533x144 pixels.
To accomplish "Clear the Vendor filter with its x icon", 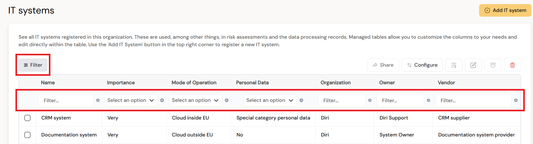I will tap(516, 100).
